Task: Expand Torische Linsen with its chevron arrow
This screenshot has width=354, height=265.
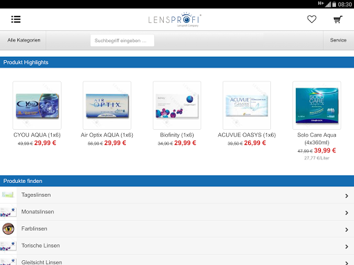Action: click(x=346, y=246)
